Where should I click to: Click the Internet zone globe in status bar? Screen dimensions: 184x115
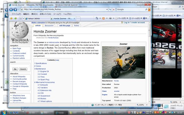(x=93, y=105)
